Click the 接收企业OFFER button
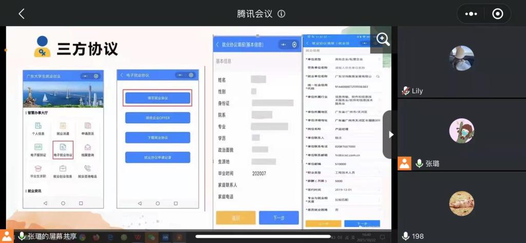 coord(157,118)
